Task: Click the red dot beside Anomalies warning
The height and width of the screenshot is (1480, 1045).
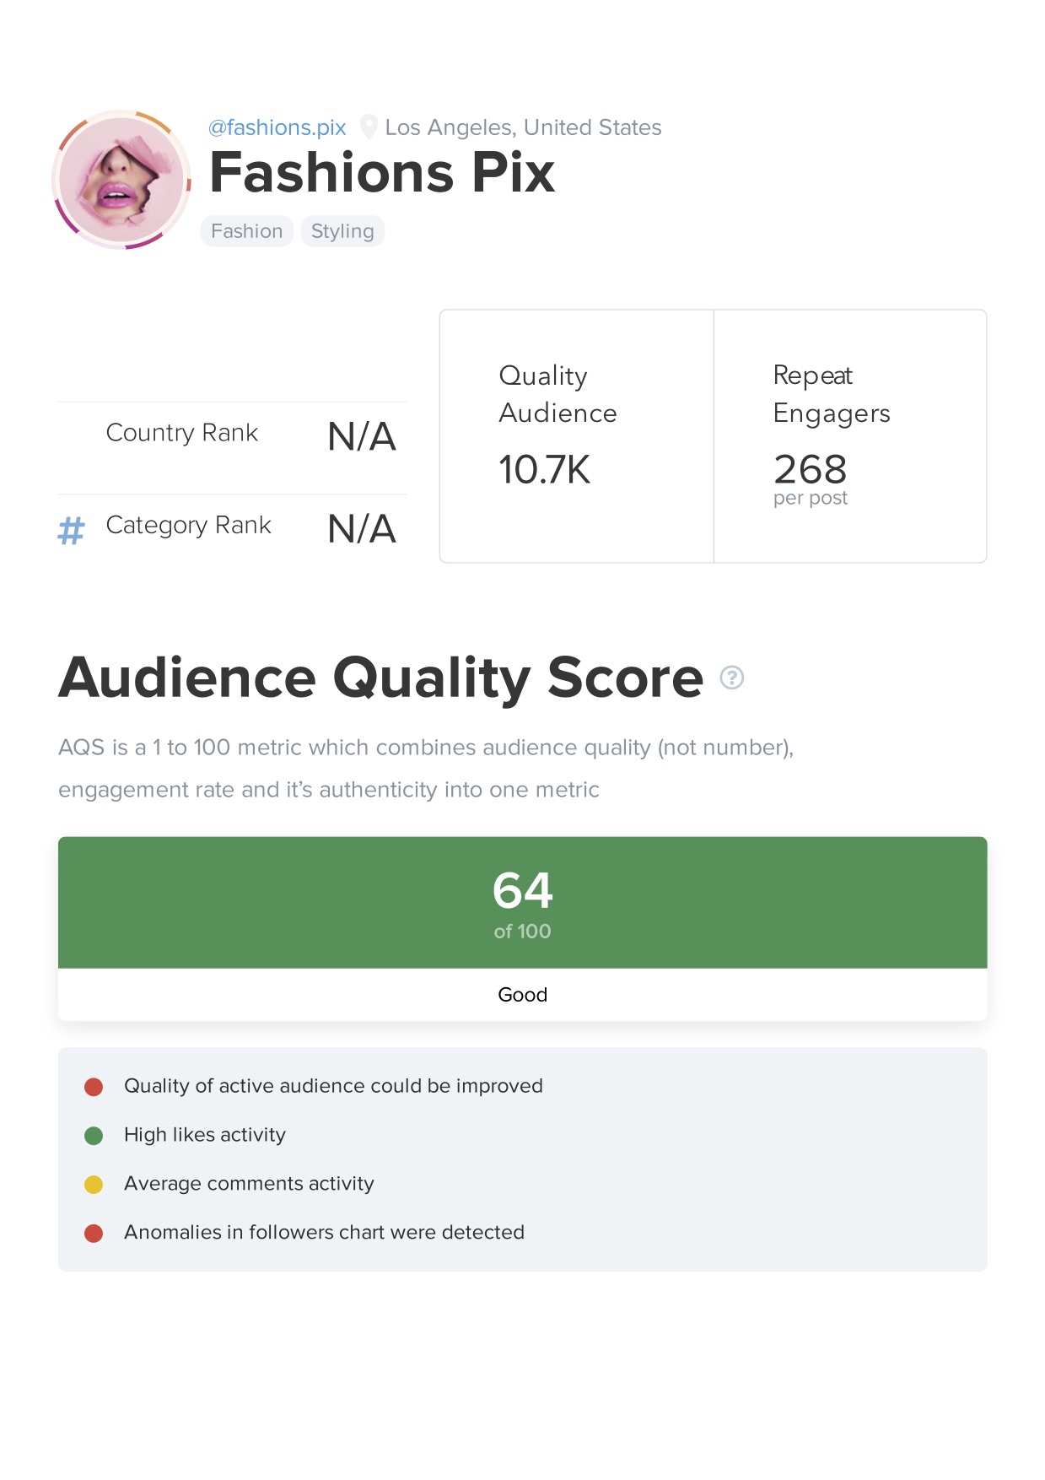Action: [94, 1234]
